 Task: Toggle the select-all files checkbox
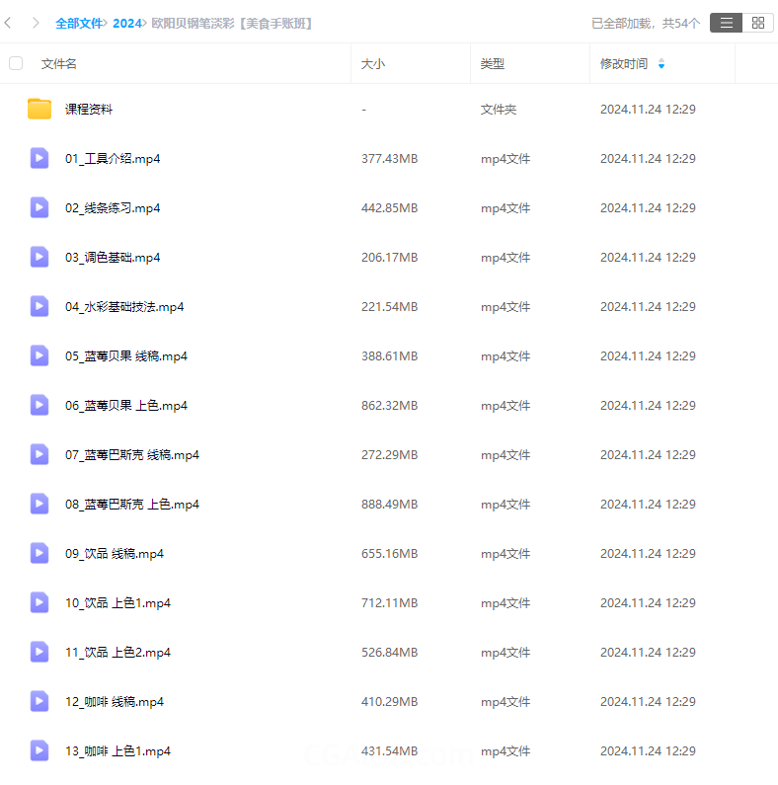(16, 63)
